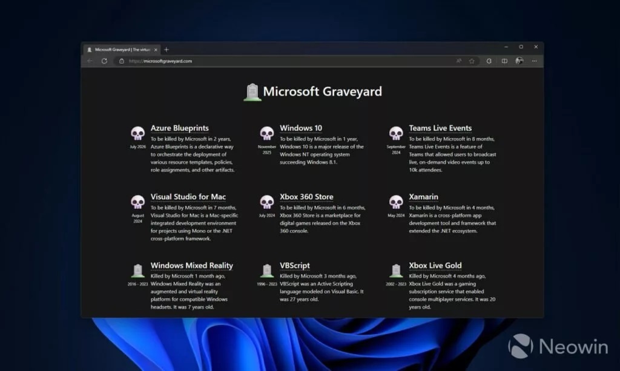The height and width of the screenshot is (371, 620).
Task: Click the tombstone icon for Windows Mixed Reality
Action: click(137, 271)
